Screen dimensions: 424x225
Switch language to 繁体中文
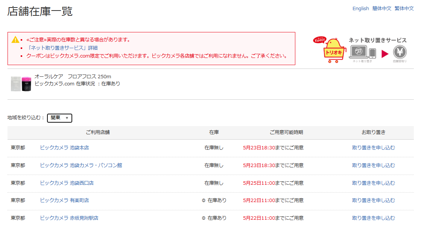(x=404, y=8)
